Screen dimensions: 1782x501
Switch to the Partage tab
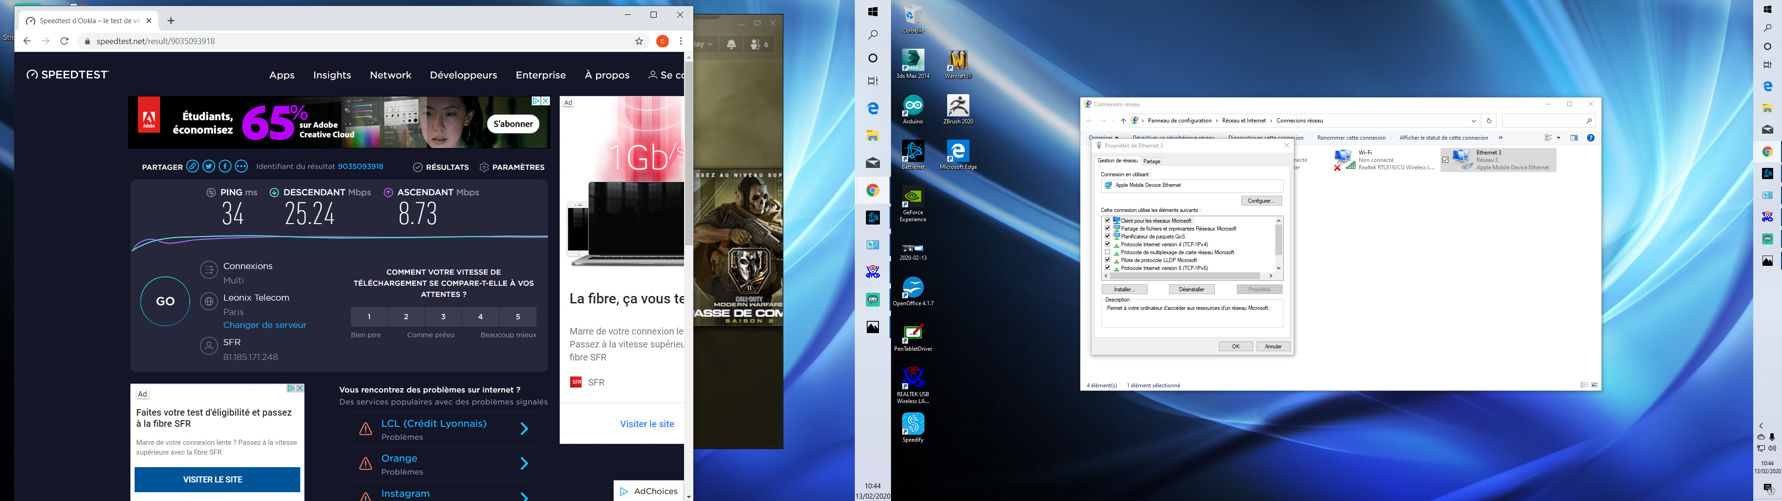(x=1152, y=161)
